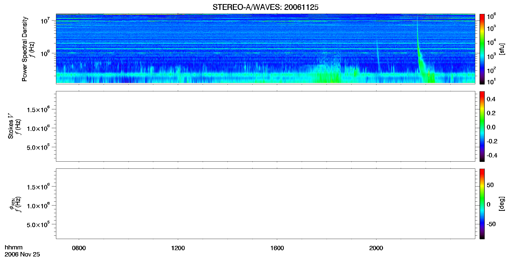Viewport: 531px width, 274px height.
Task: Select the -0.2 colorbar tick label
Action: click(492, 141)
